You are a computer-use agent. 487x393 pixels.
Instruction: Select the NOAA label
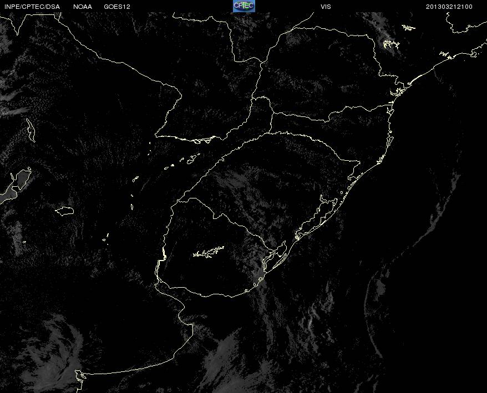pyautogui.click(x=83, y=7)
